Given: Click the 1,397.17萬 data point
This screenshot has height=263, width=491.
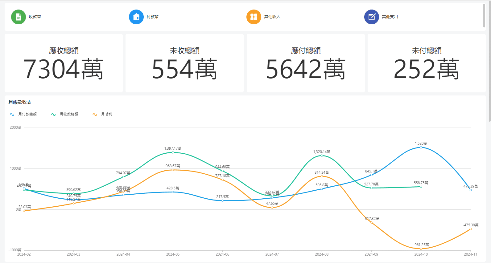Looking at the screenshot, I should pos(173,152).
